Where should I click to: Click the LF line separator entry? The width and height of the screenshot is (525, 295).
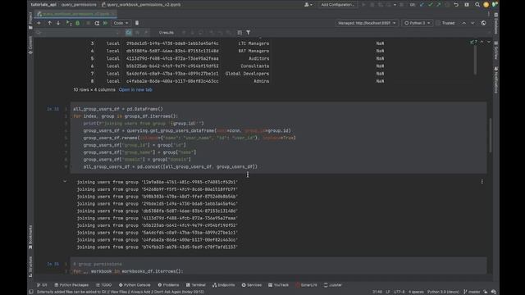coord(388,292)
